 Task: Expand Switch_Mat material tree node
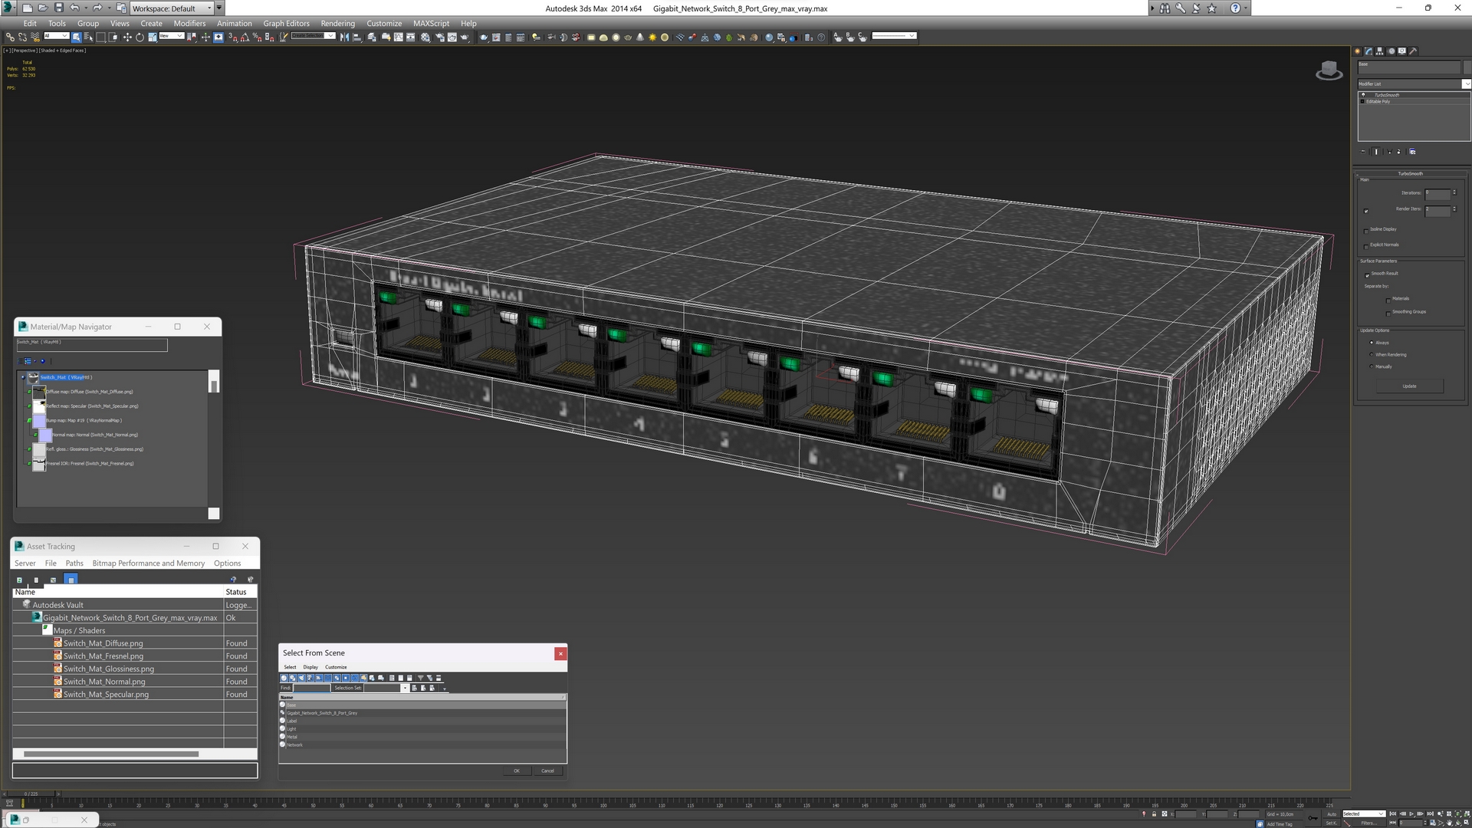coord(23,376)
